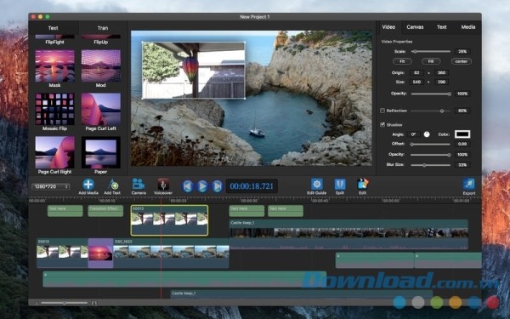
Task: Open the Media tab
Action: pyautogui.click(x=468, y=27)
